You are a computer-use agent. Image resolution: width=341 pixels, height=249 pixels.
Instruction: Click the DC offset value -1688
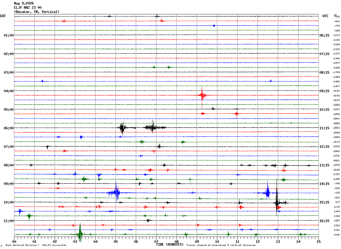tap(336, 68)
